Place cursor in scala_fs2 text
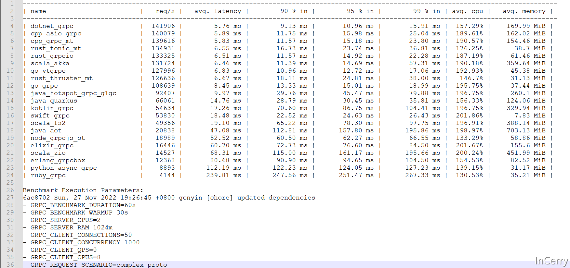 point(48,123)
